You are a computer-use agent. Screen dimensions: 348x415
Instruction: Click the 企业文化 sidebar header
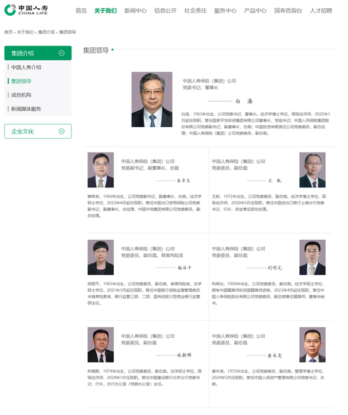click(x=38, y=132)
